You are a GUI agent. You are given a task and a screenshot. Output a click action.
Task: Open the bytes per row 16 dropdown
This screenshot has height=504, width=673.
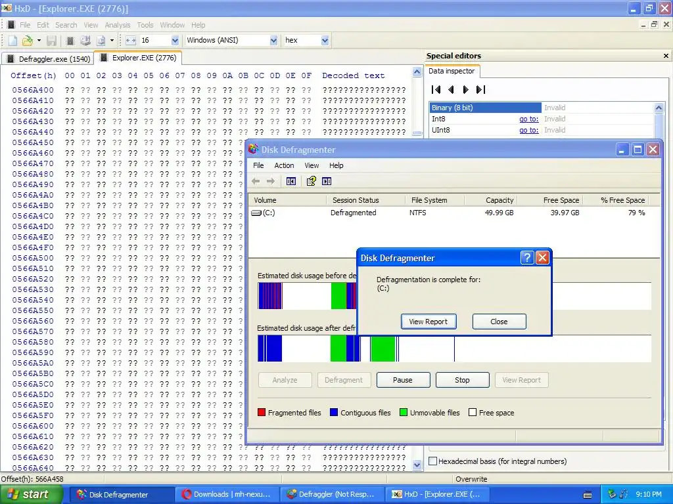pyautogui.click(x=175, y=40)
